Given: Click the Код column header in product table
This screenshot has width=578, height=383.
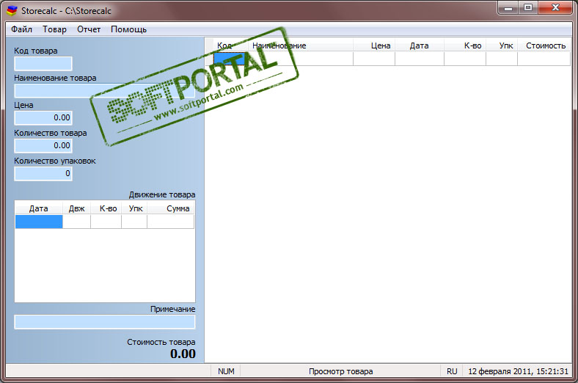Looking at the screenshot, I should [230, 45].
